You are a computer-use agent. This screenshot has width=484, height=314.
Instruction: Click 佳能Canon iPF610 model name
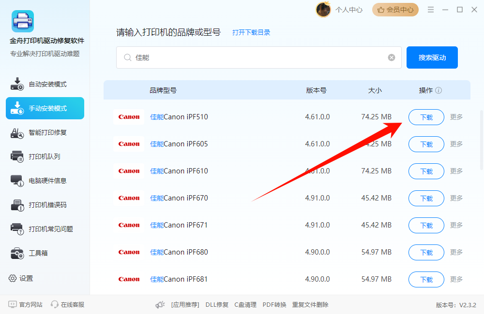(x=179, y=171)
